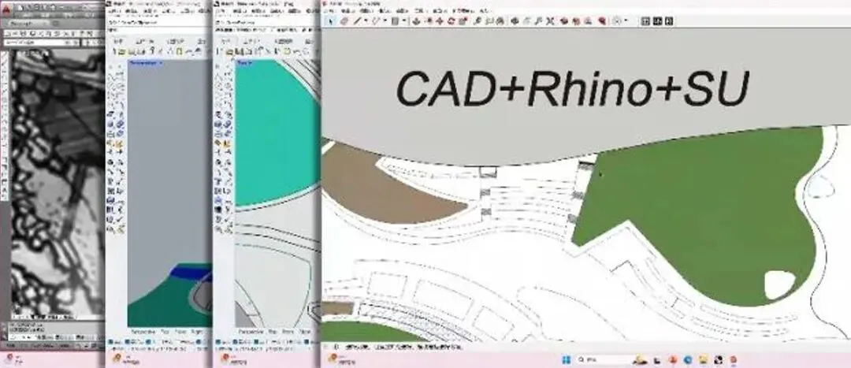Select the SketchUp Pan hand tool
Image resolution: width=851 pixels, height=368 pixels.
(x=527, y=21)
